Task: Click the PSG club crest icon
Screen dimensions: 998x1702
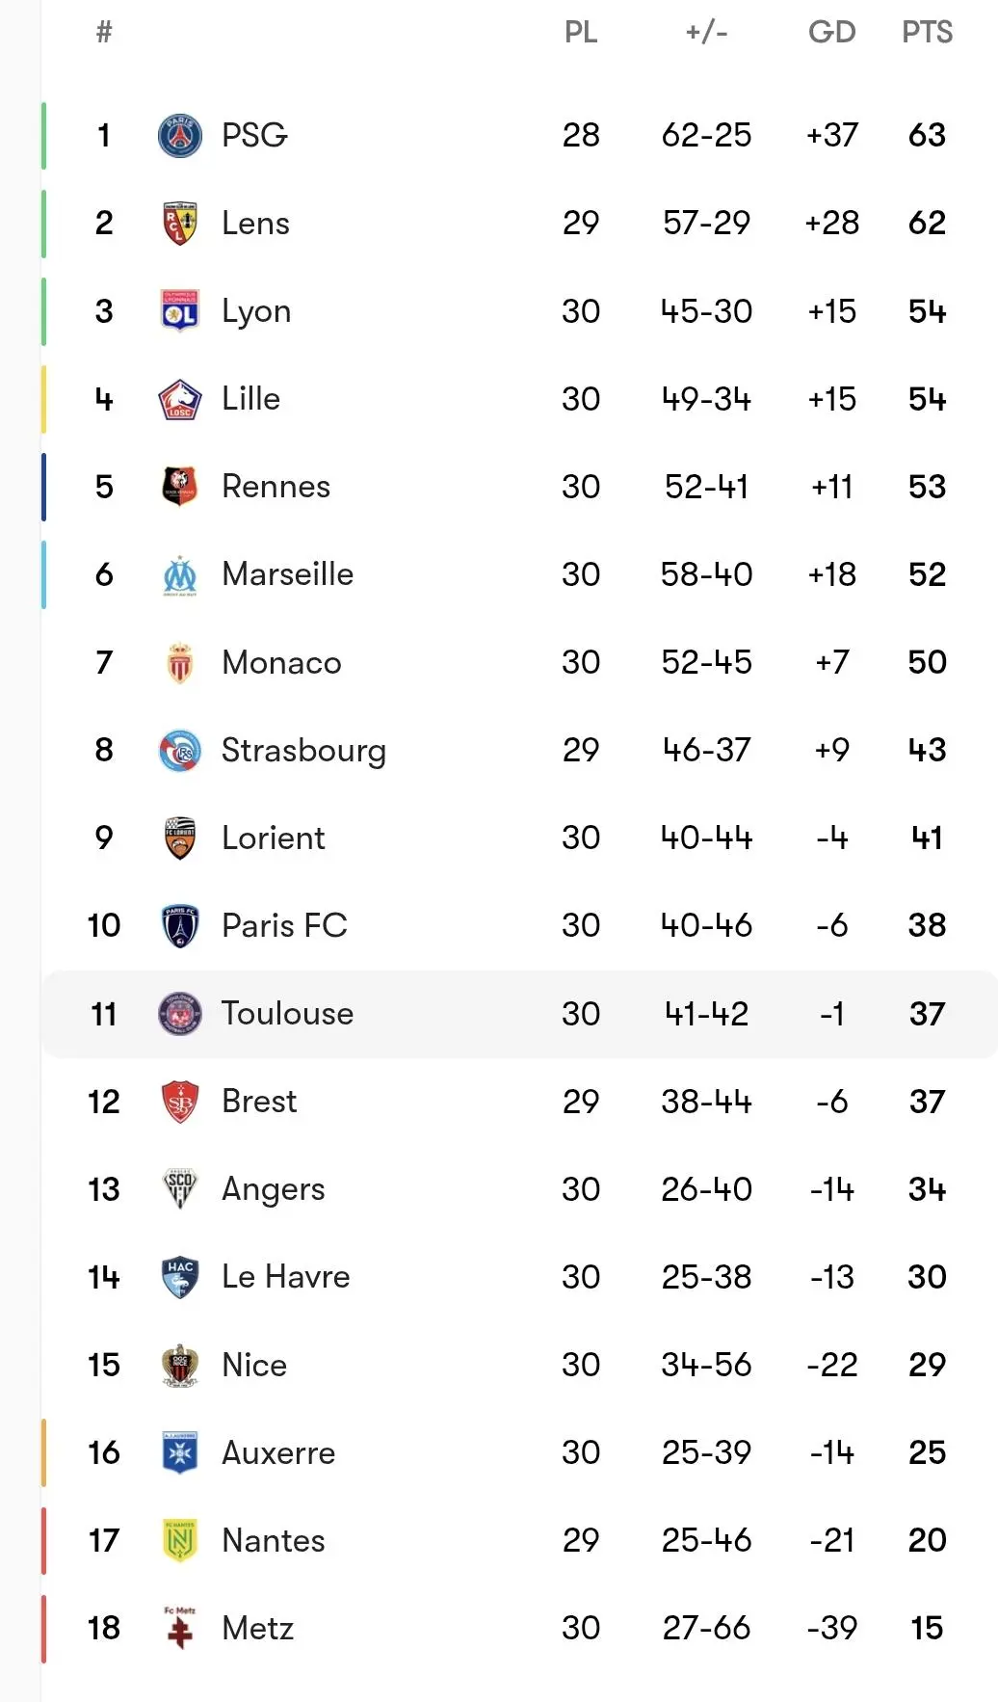Action: pyautogui.click(x=180, y=136)
